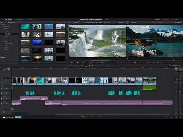This screenshot has height=137, width=183.
Task: Select the seaplane clip in video track
Action: (x=149, y=81)
